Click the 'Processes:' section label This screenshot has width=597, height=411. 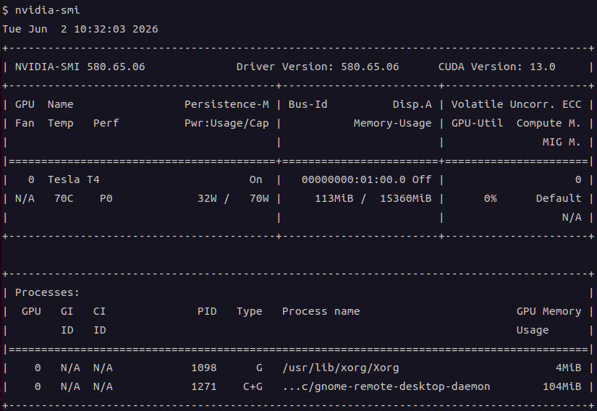tap(48, 292)
